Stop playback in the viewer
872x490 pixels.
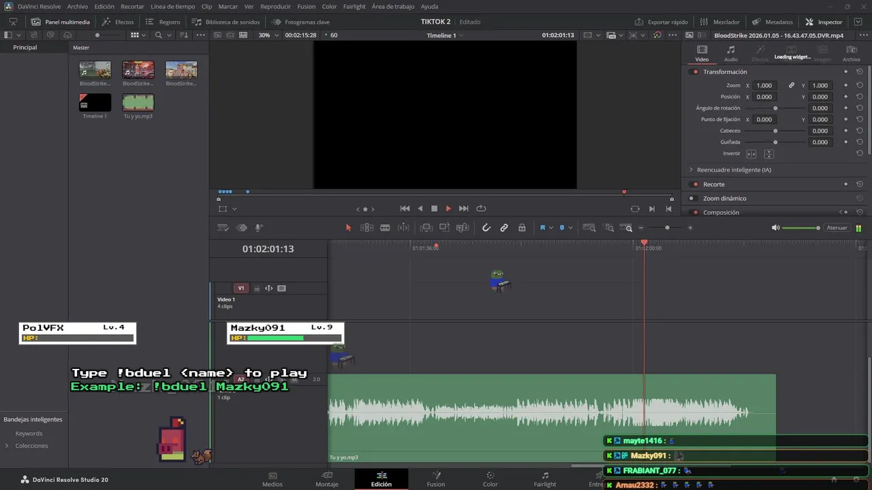pyautogui.click(x=434, y=209)
